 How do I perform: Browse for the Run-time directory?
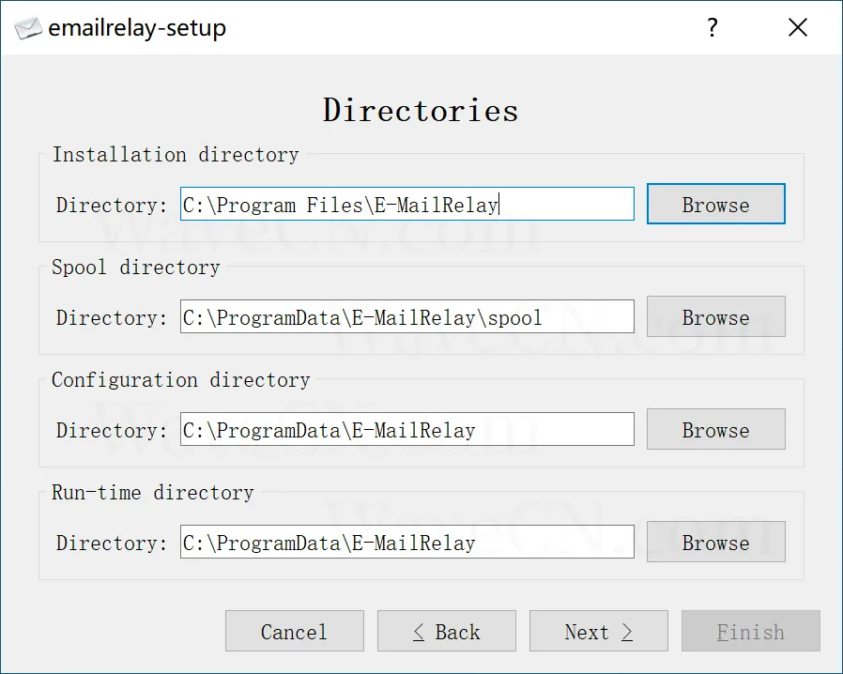click(715, 542)
